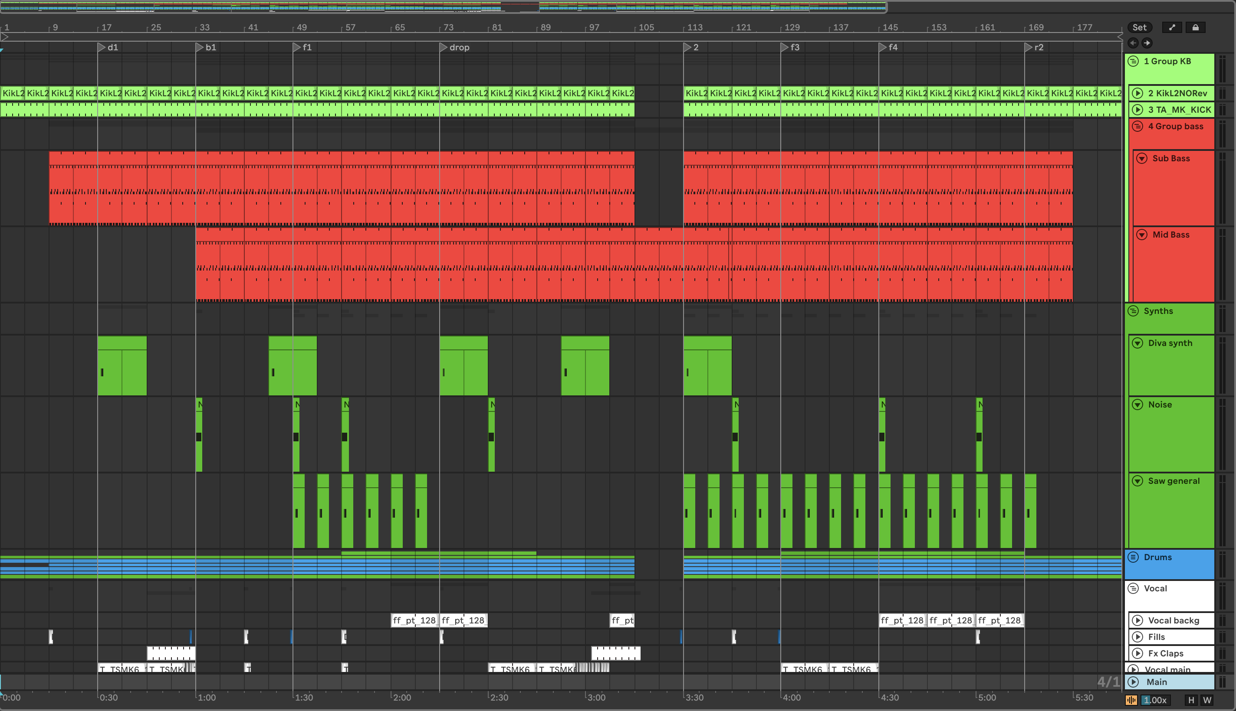Viewport: 1236px width, 711px height.
Task: Jump to the drop locator marker
Action: (x=443, y=47)
